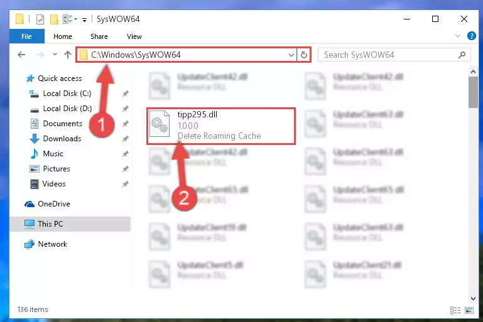
Task: Click the search magnifier icon
Action: coord(462,55)
